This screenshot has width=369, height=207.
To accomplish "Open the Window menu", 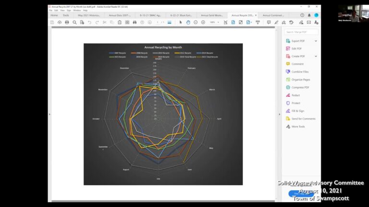I will click(x=77, y=10).
